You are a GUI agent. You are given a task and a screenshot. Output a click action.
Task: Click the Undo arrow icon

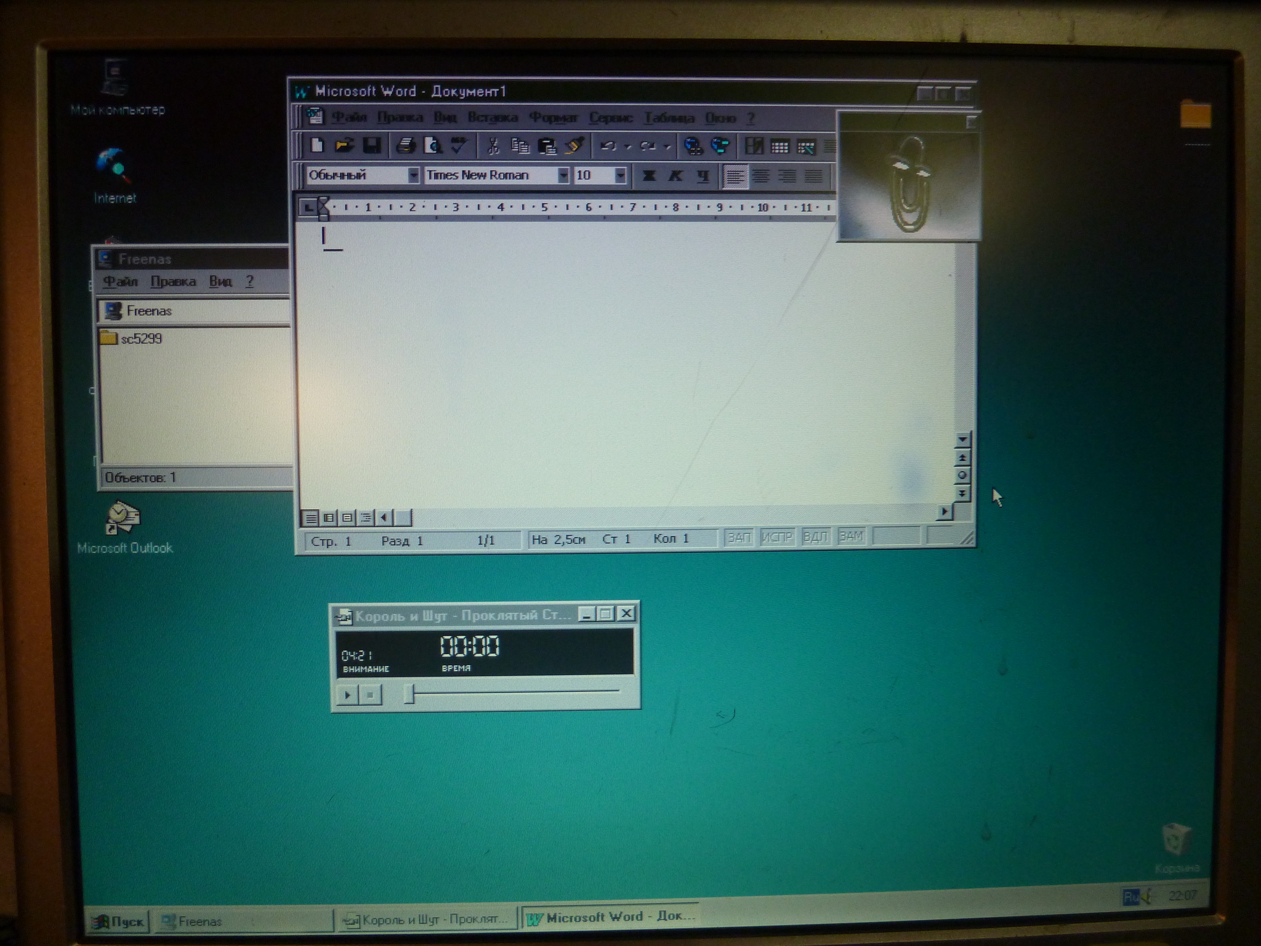click(x=608, y=146)
